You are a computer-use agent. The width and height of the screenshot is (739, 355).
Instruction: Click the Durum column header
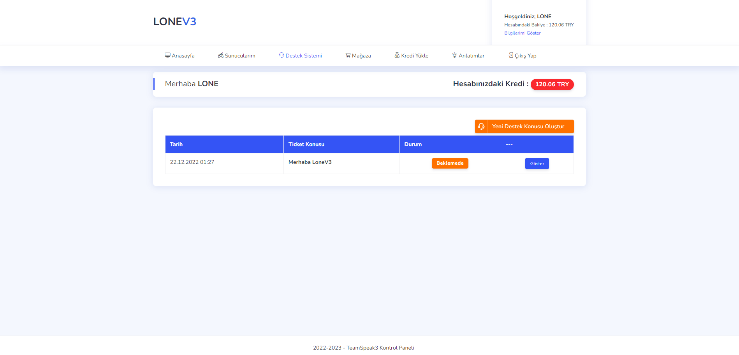tap(450, 144)
